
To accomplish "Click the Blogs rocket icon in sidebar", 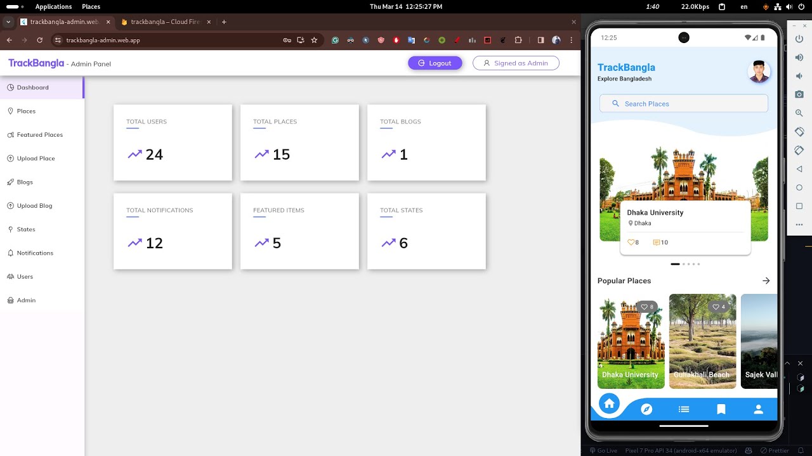I will tap(11, 182).
